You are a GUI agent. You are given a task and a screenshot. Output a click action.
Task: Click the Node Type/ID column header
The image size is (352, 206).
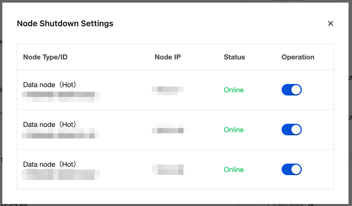[x=45, y=57]
